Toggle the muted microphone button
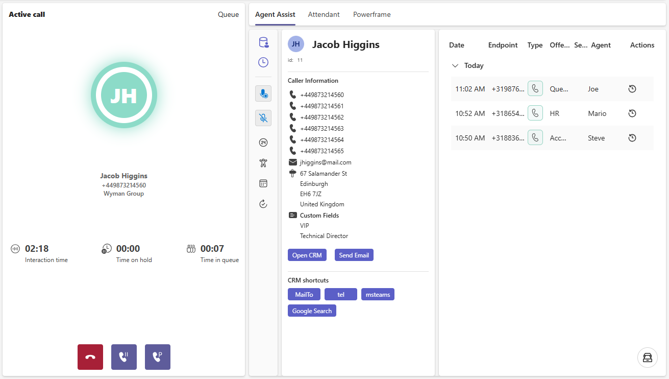The image size is (669, 379). coord(263,118)
